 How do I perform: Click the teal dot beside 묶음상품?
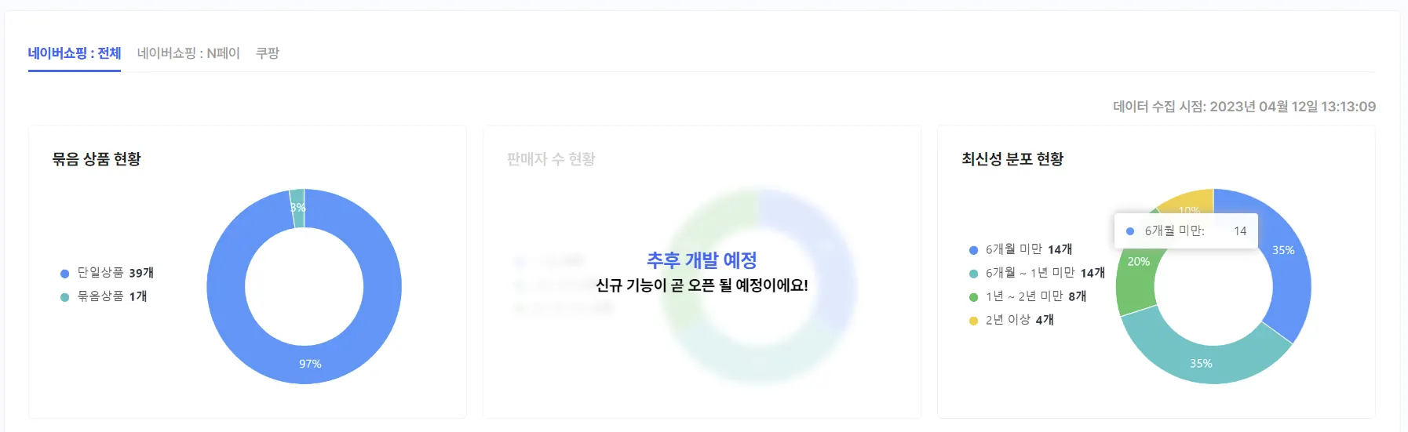coord(65,297)
